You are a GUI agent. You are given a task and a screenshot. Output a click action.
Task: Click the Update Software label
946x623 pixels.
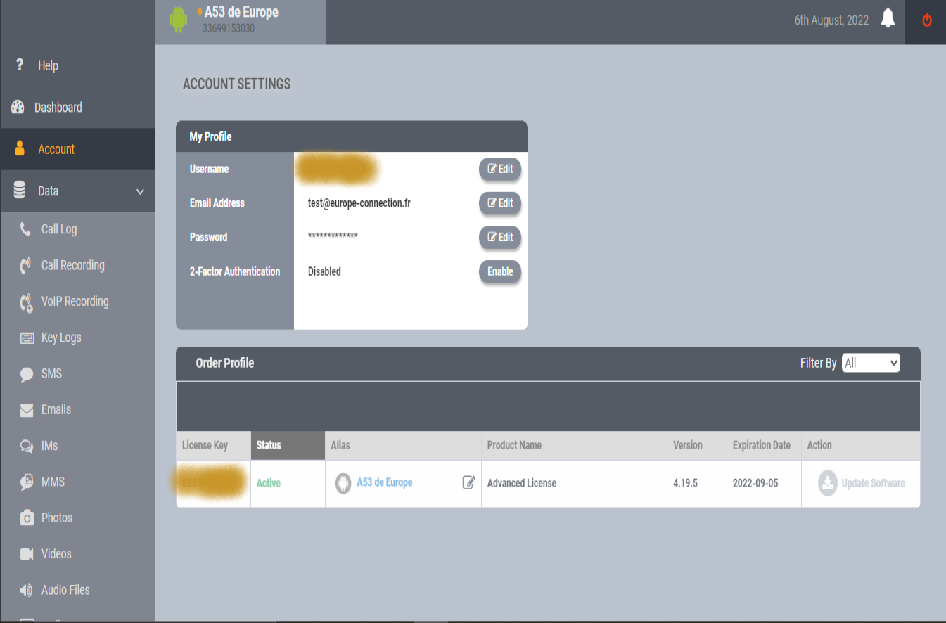(x=873, y=484)
